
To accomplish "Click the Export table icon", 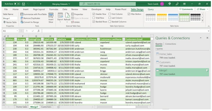I will point(60,15).
